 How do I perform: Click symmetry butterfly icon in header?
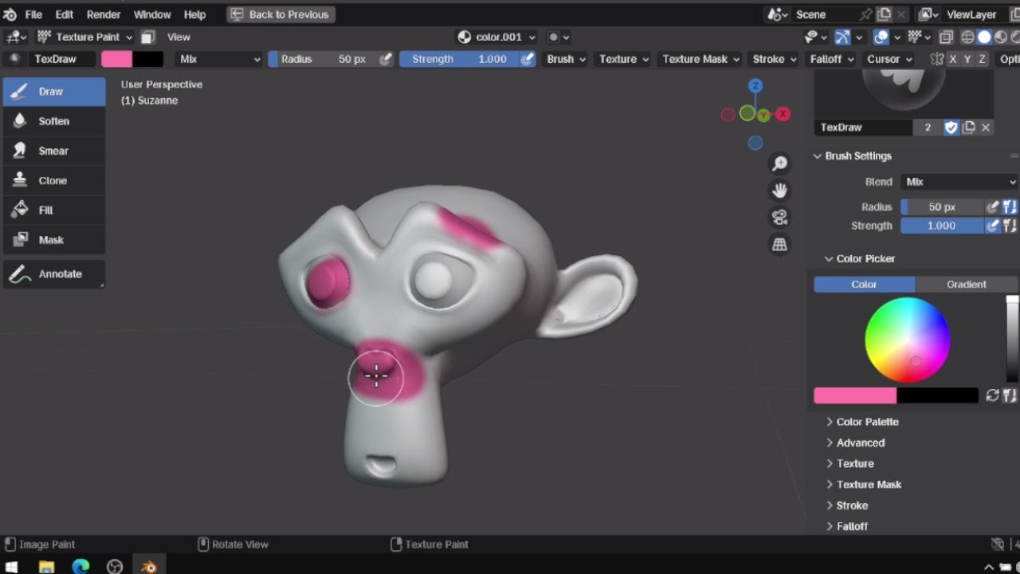(937, 59)
